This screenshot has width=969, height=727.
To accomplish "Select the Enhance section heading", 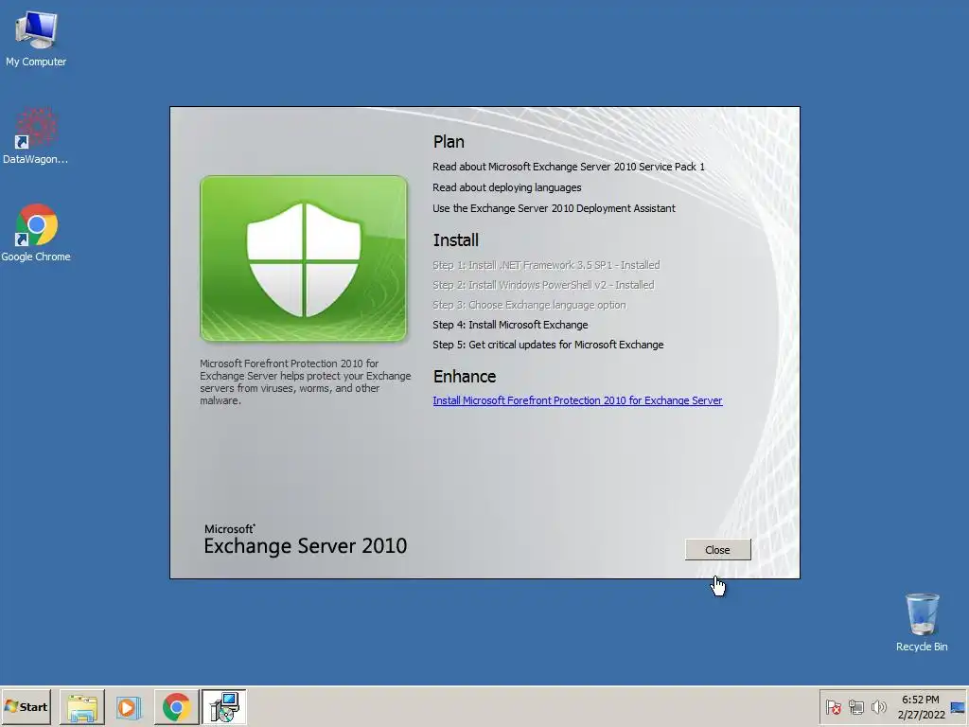I will coord(464,377).
